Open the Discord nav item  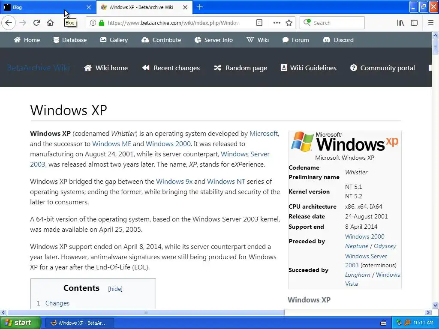click(338, 40)
